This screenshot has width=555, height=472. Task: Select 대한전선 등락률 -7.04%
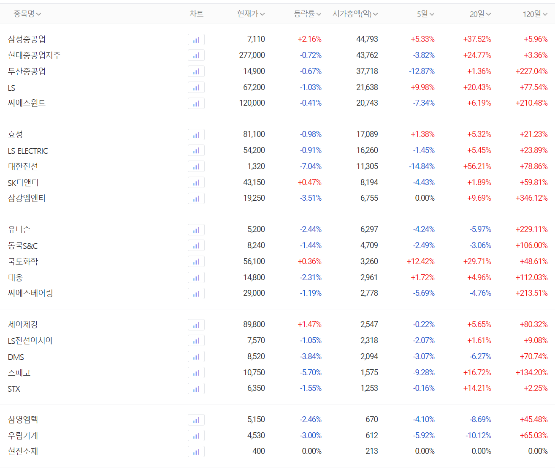311,166
